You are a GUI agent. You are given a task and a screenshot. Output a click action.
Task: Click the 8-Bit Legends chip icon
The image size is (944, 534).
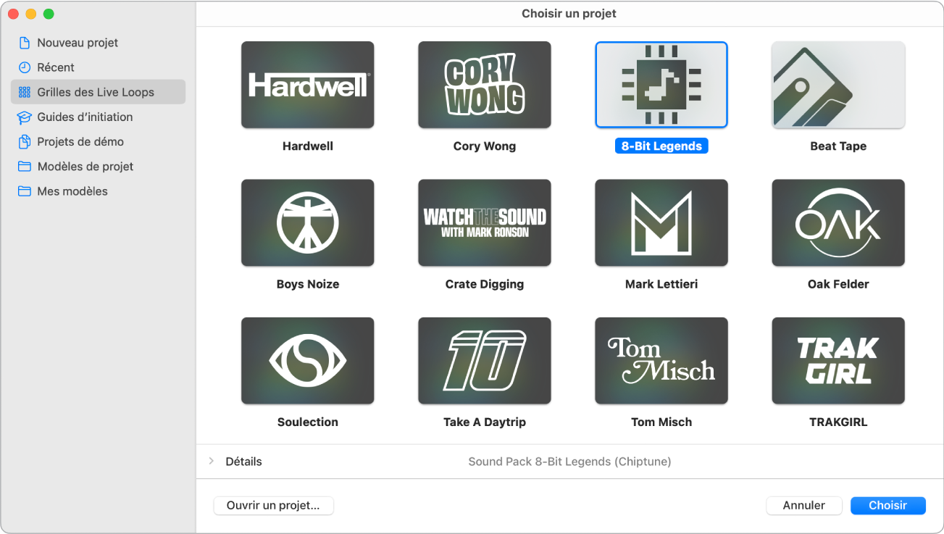tap(661, 85)
